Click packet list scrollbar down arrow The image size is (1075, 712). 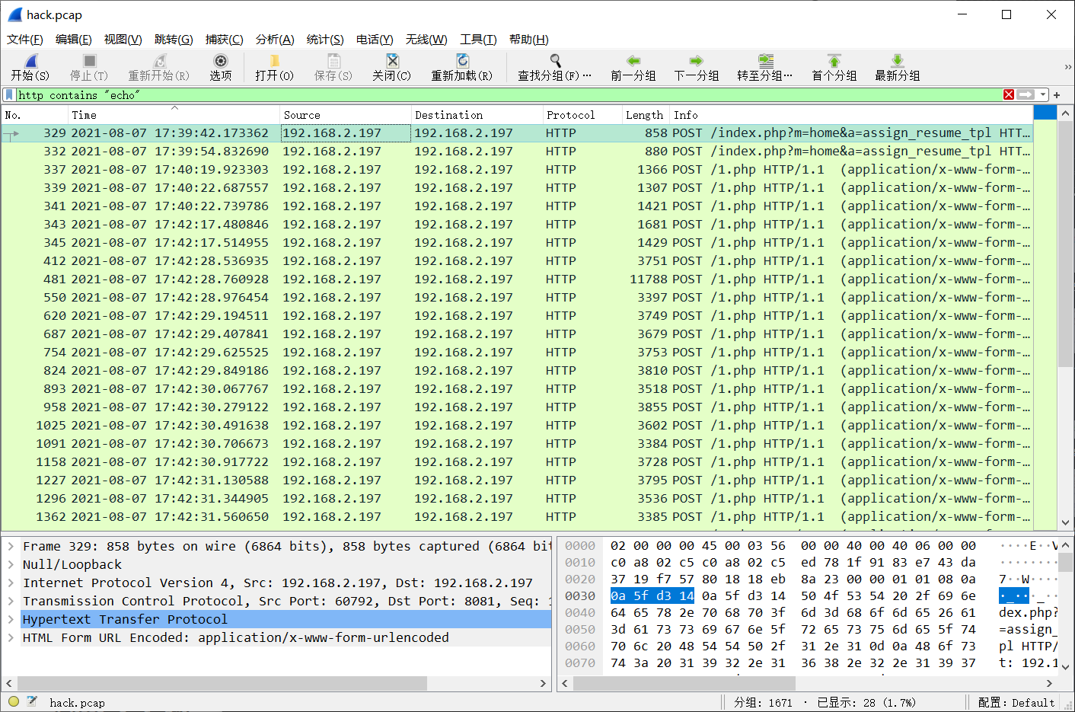[x=1065, y=522]
